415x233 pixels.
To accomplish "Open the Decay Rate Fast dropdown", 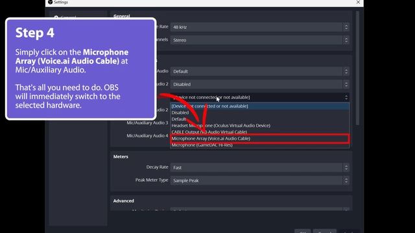I will point(259,168).
